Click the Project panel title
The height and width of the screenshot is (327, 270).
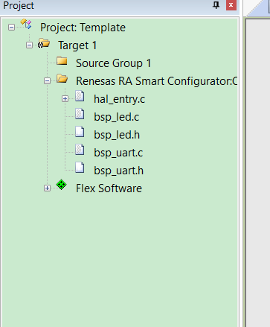pyautogui.click(x=19, y=6)
